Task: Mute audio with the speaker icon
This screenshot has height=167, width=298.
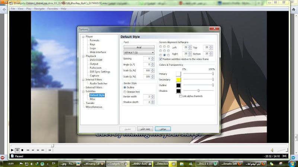Action: click(272, 150)
